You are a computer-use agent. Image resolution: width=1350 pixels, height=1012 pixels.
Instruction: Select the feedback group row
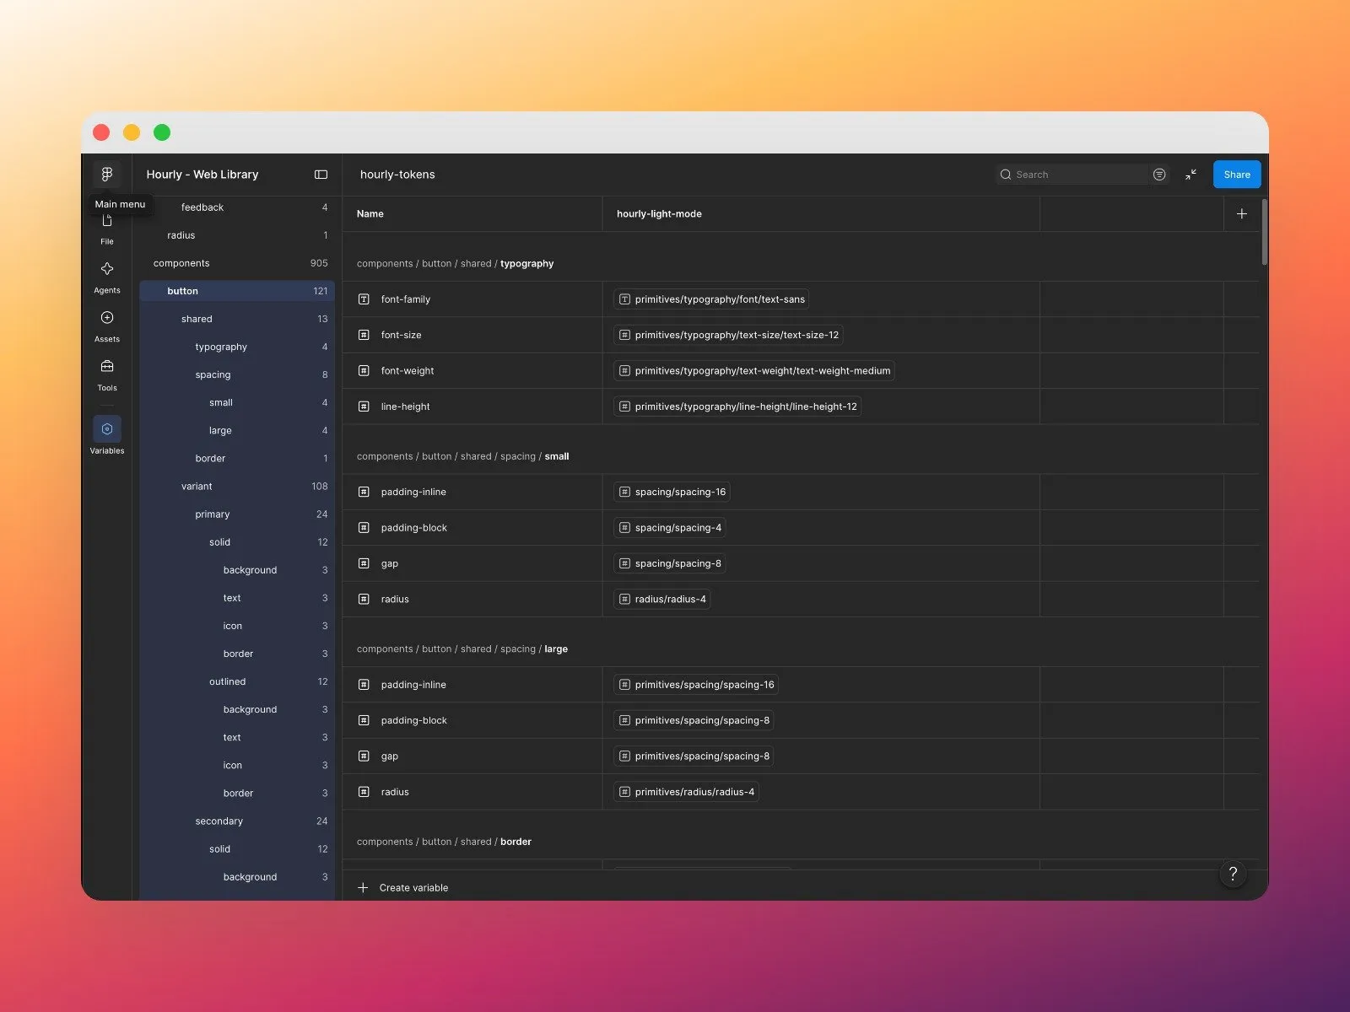point(237,207)
